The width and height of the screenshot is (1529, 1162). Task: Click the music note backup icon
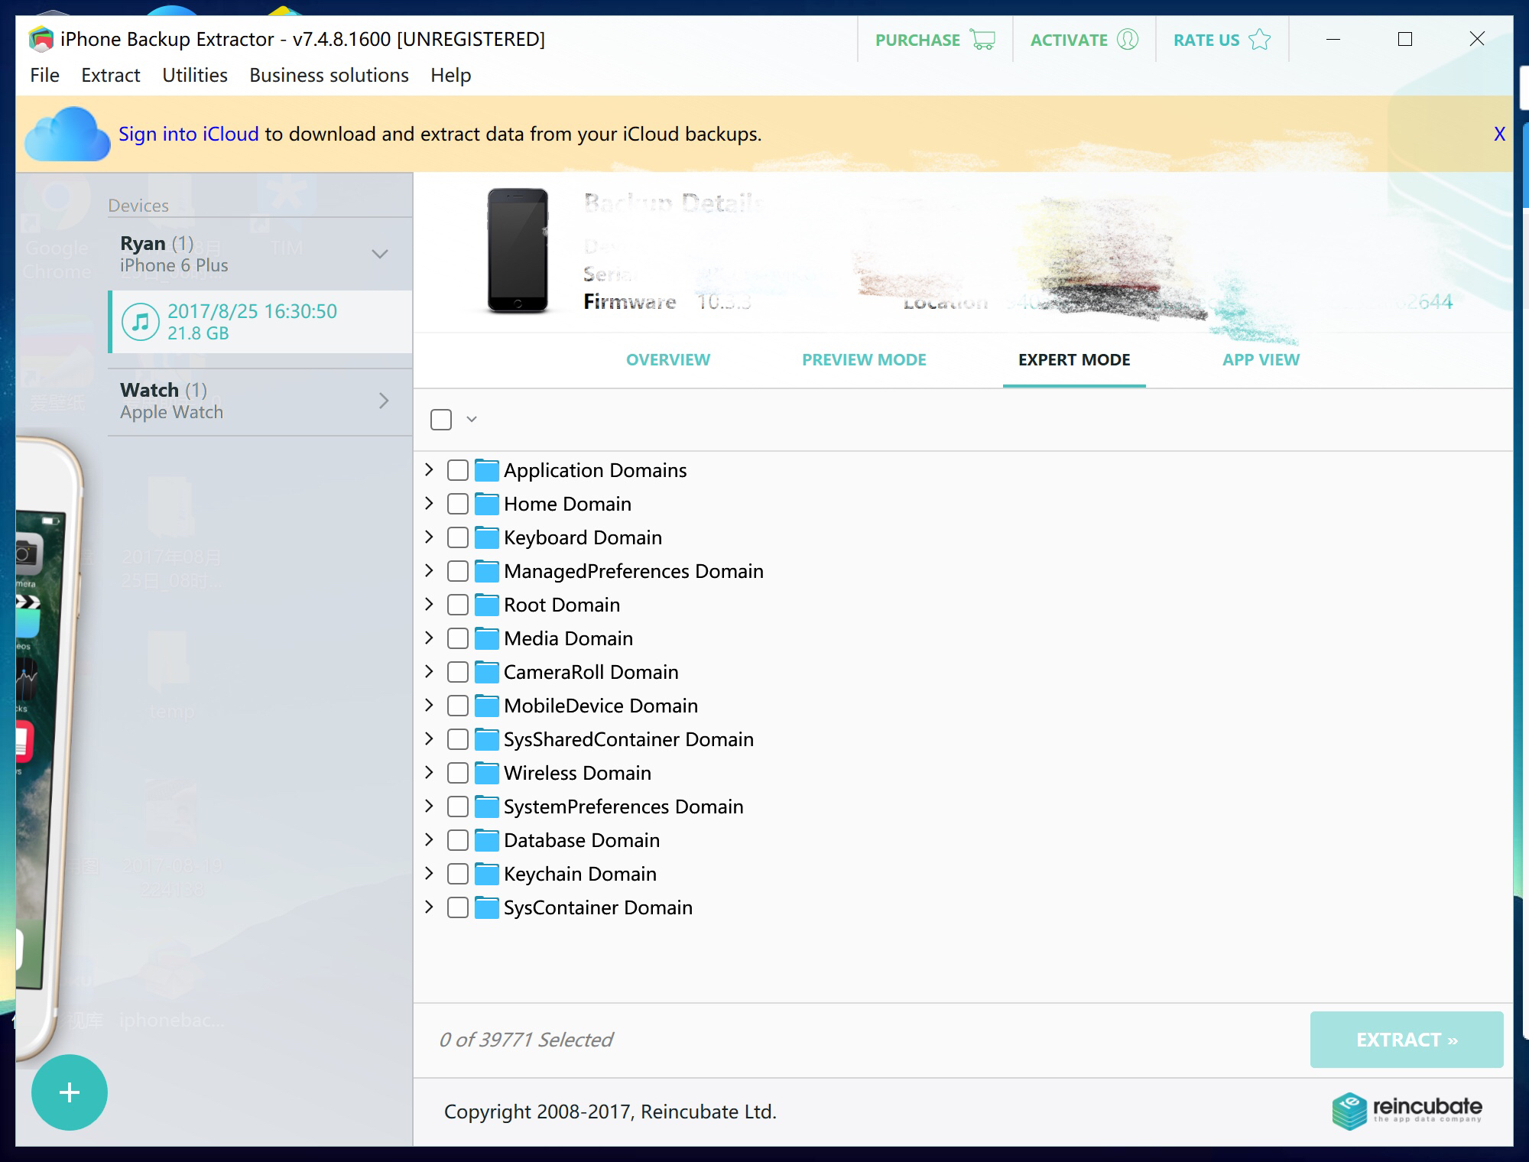(x=141, y=322)
